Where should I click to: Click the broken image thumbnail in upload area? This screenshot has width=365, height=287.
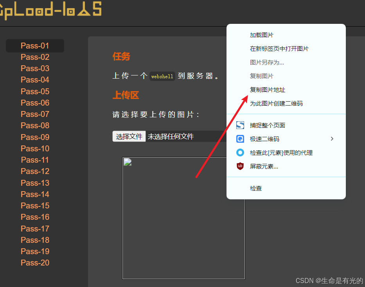point(127,161)
